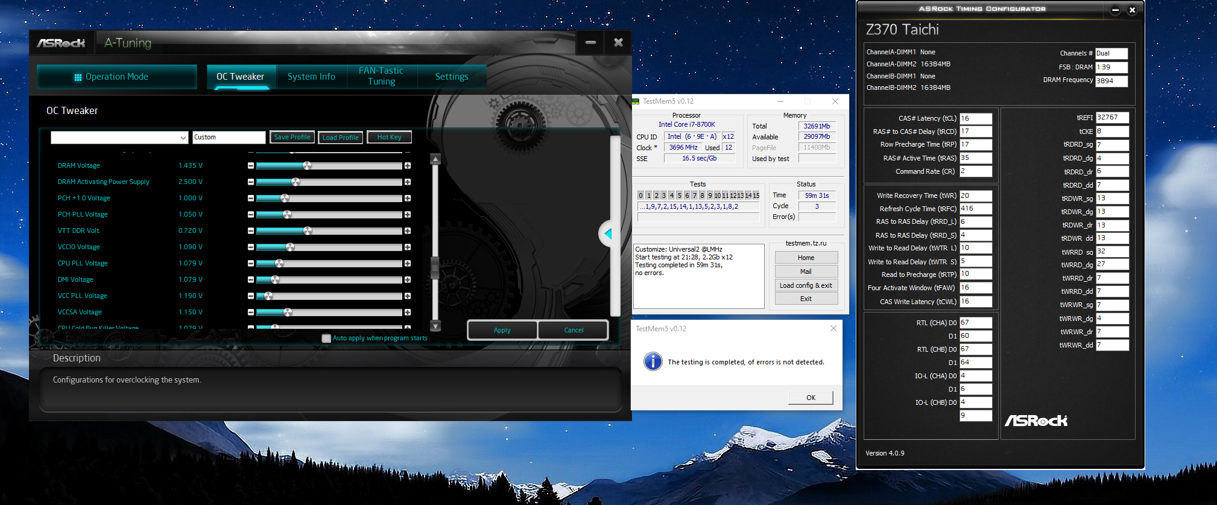The width and height of the screenshot is (1217, 505).
Task: Reduce VCCIO Voltage with minus button
Action: [251, 247]
